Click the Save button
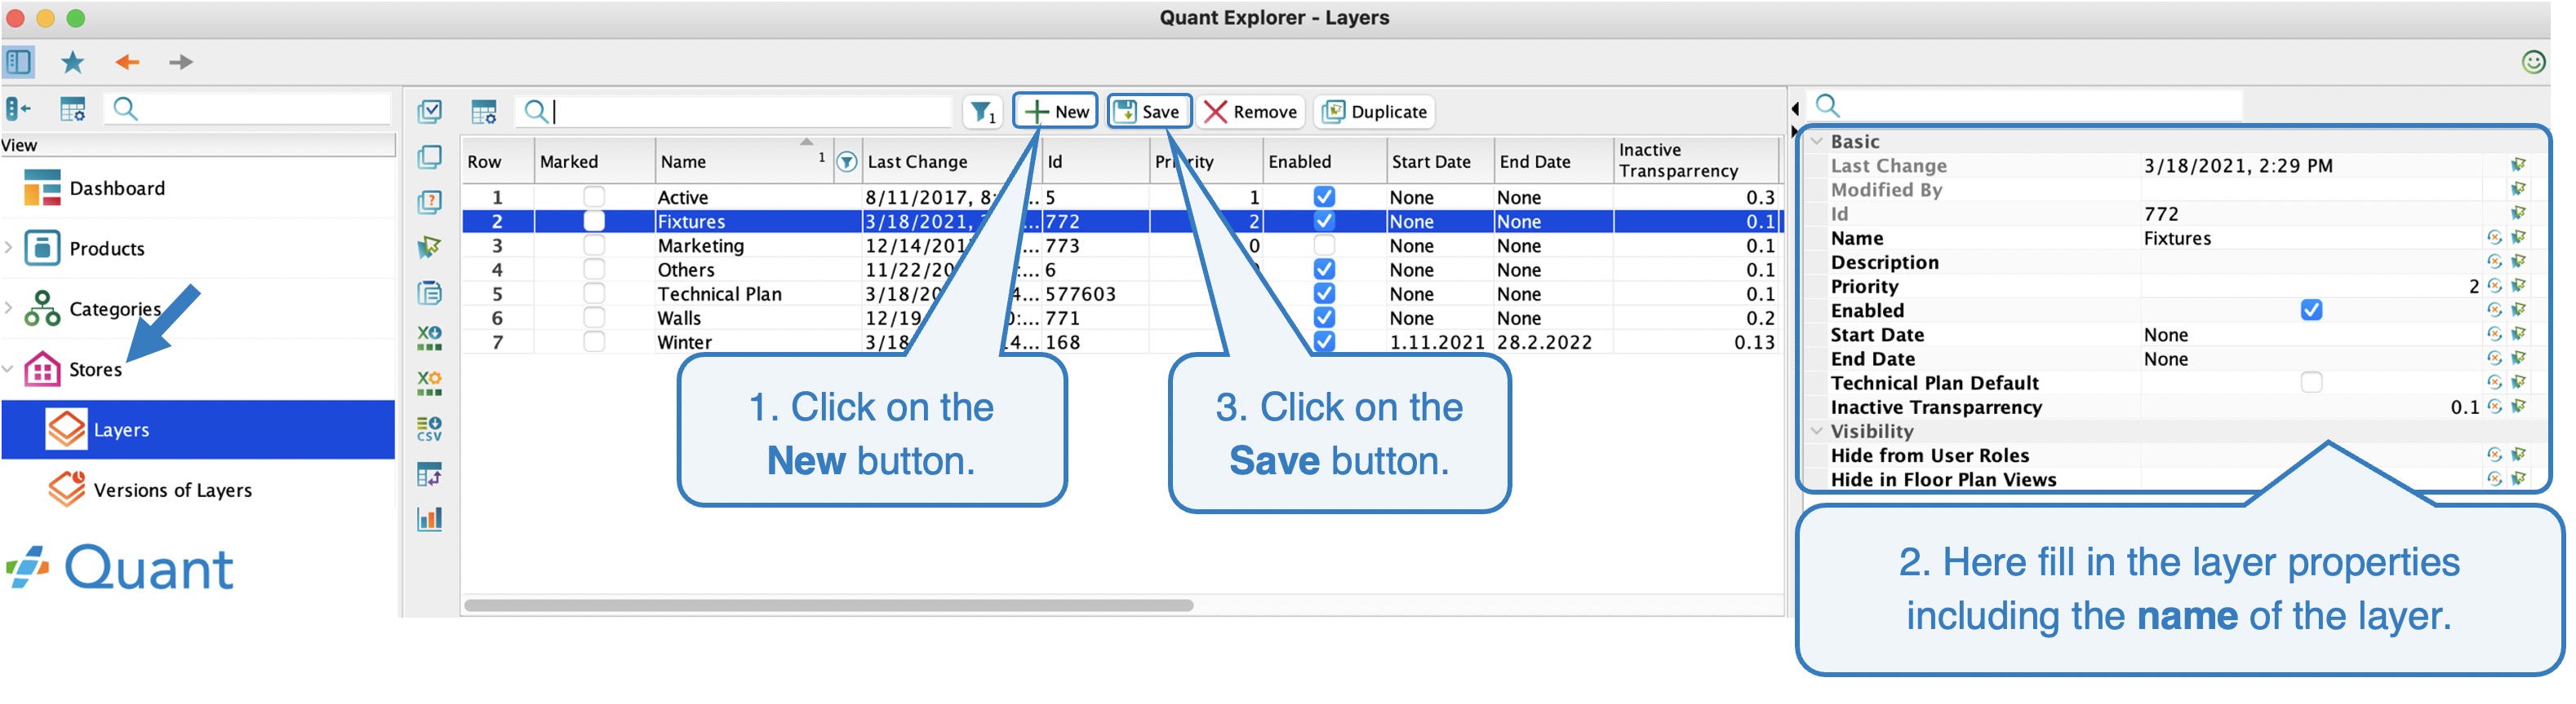2576x704 pixels. pyautogui.click(x=1148, y=111)
